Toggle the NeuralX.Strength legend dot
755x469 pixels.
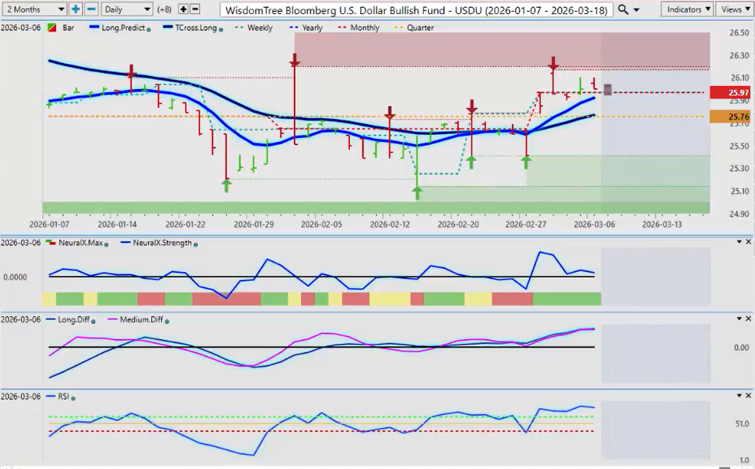pos(195,243)
